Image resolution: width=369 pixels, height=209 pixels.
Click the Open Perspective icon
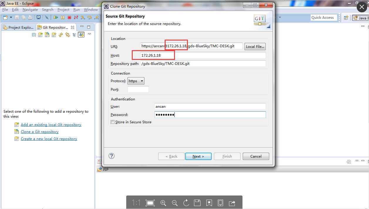(x=346, y=18)
